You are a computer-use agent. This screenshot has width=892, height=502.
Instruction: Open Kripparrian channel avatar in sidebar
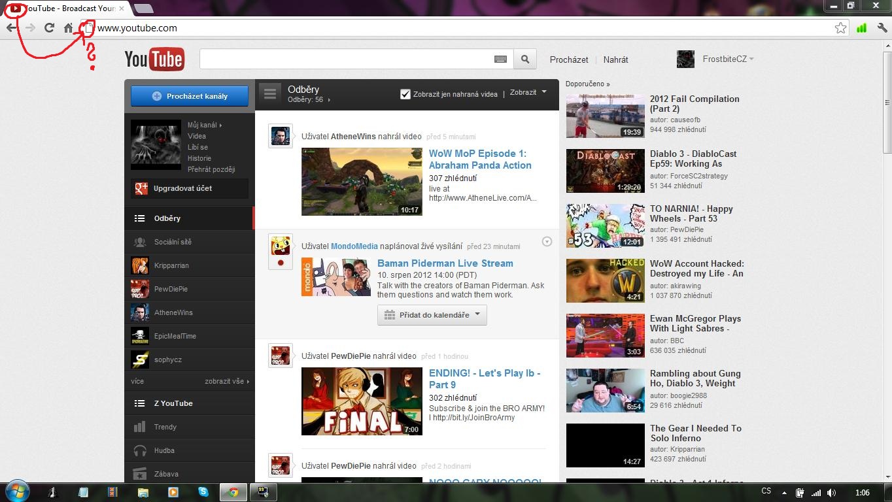(140, 265)
